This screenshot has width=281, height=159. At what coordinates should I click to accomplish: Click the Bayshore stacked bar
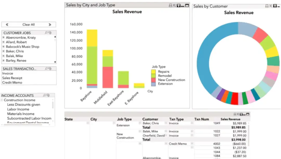click(x=92, y=59)
